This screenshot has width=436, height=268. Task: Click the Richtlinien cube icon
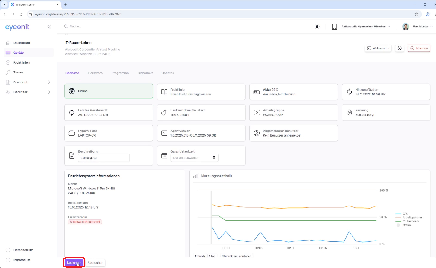(8, 62)
